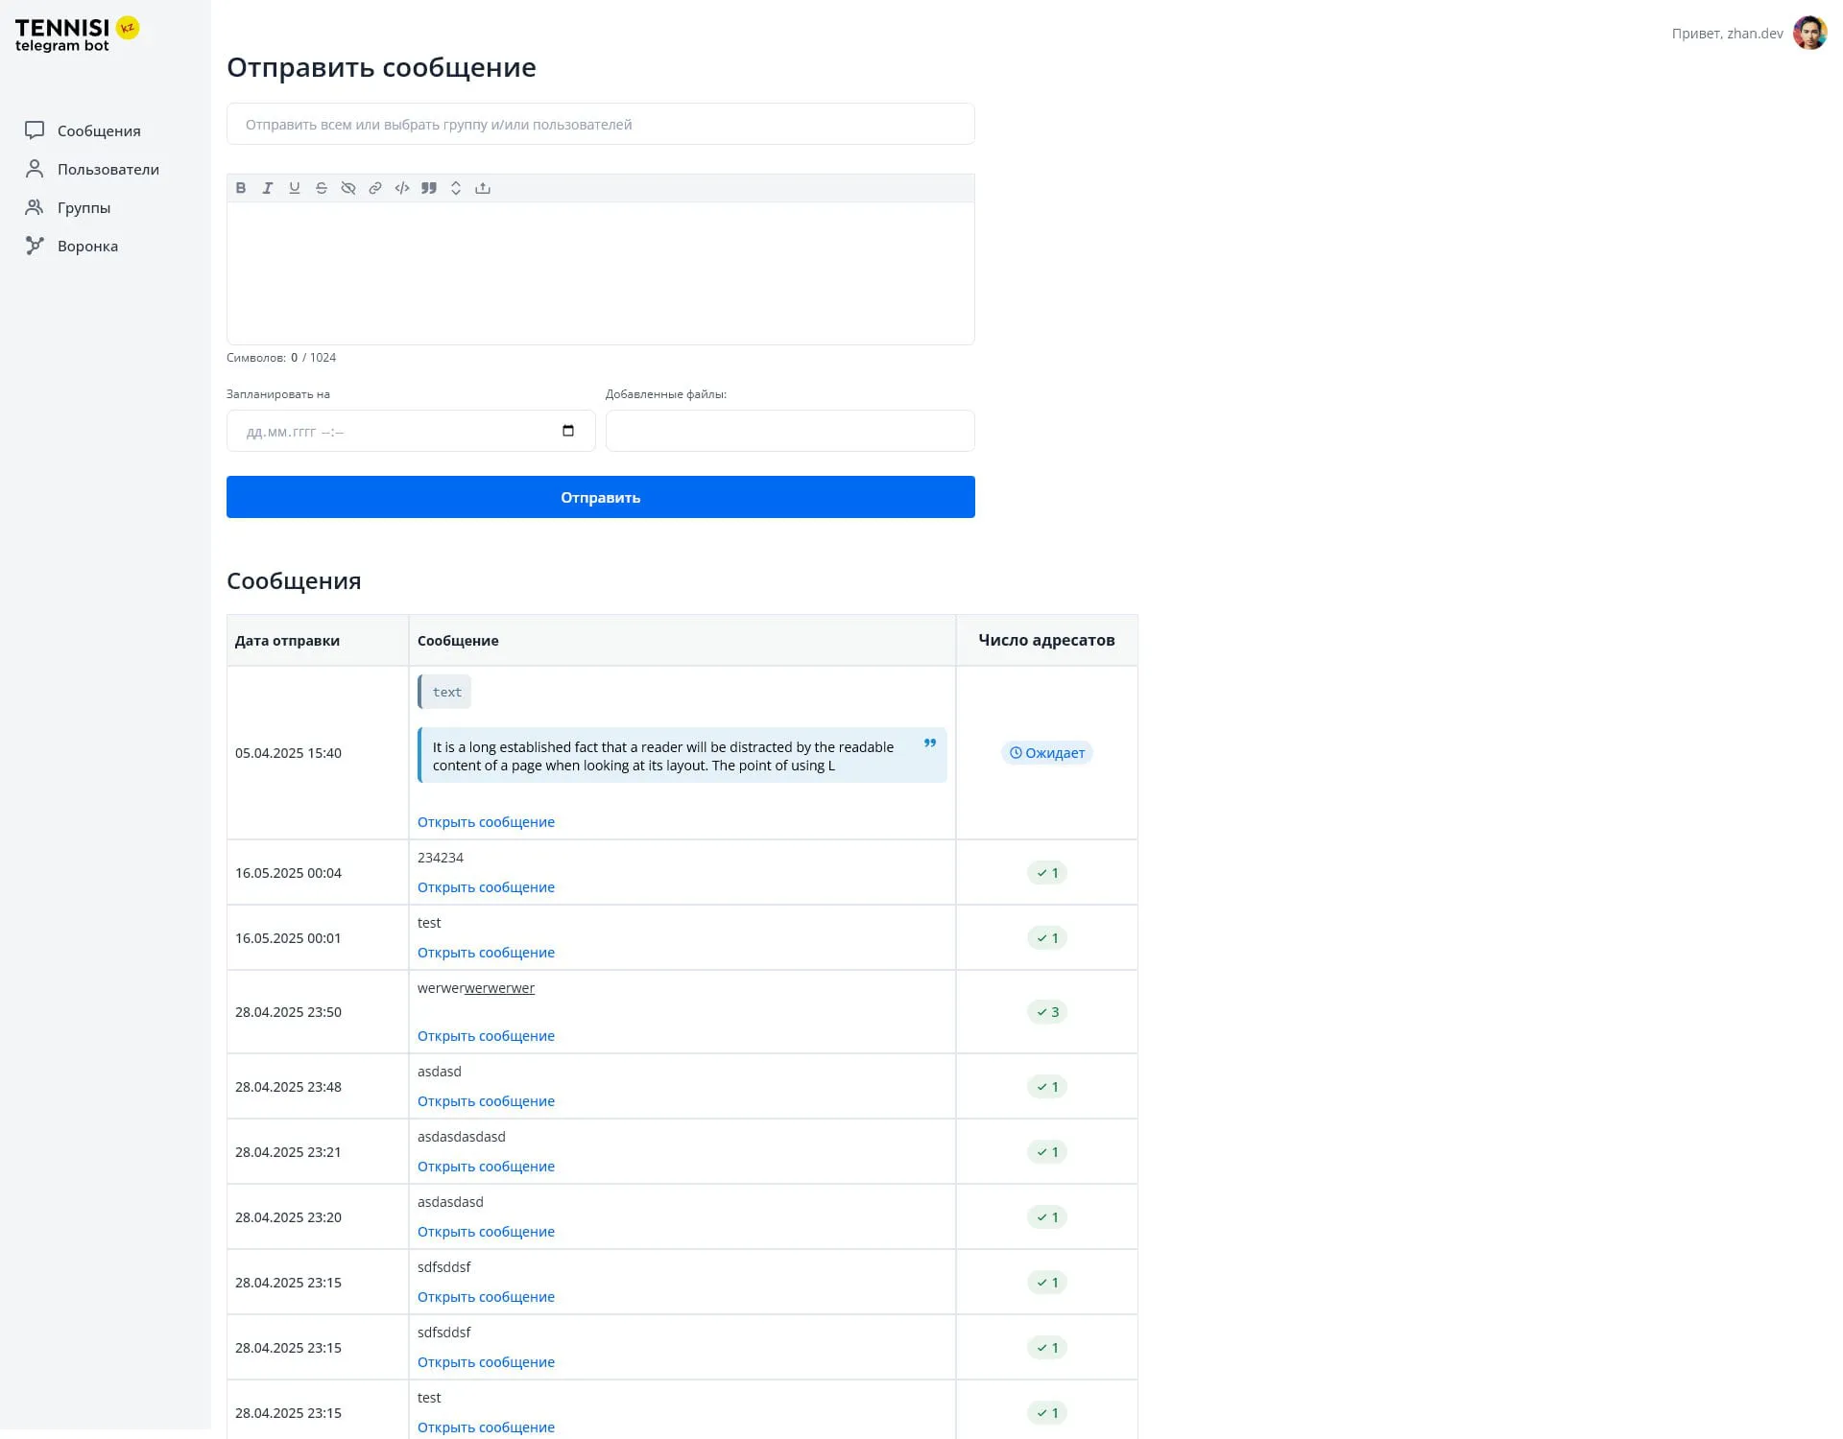Insert a link in message
This screenshot has width=1843, height=1439.
pyautogui.click(x=375, y=188)
